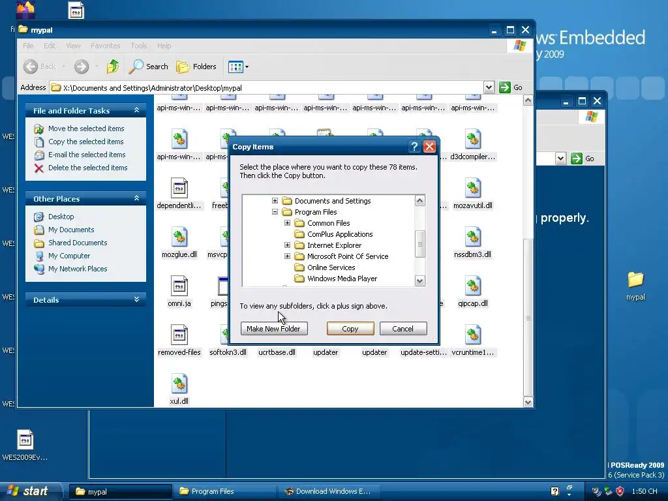Open My Computer in Other Places
This screenshot has width=668, height=501.
69,256
